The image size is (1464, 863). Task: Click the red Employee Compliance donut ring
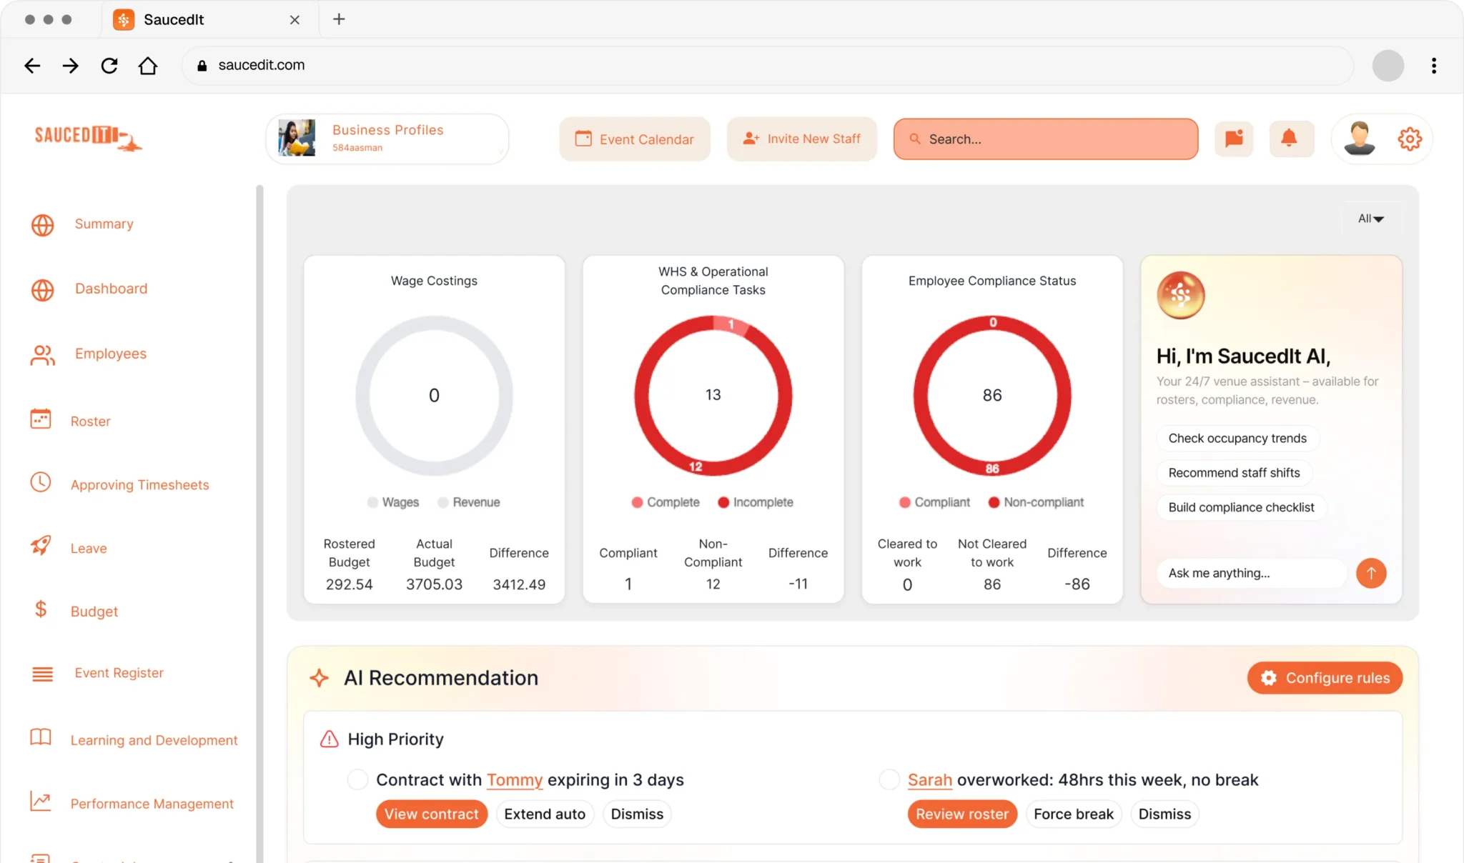pos(921,396)
